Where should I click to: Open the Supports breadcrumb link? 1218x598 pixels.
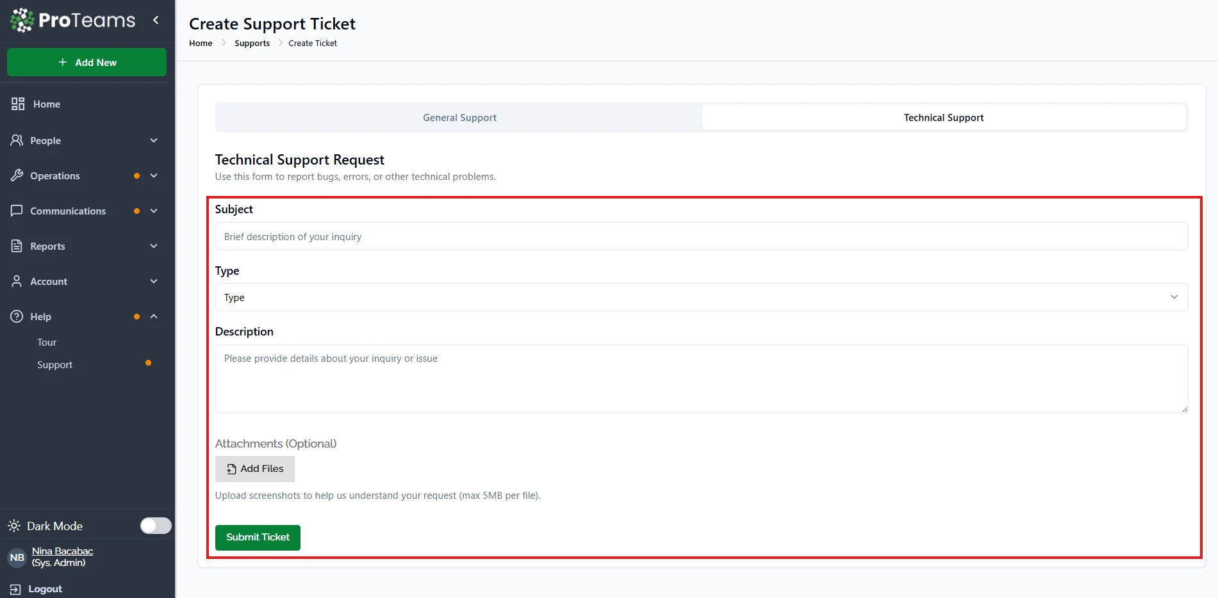pos(252,44)
